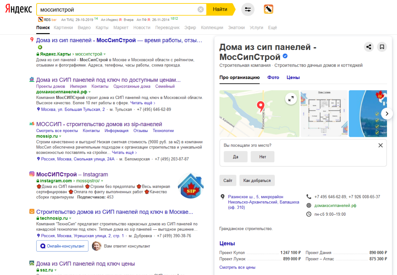The width and height of the screenshot is (397, 275).
Task: Show next photos in the carousel
Action: (387, 113)
